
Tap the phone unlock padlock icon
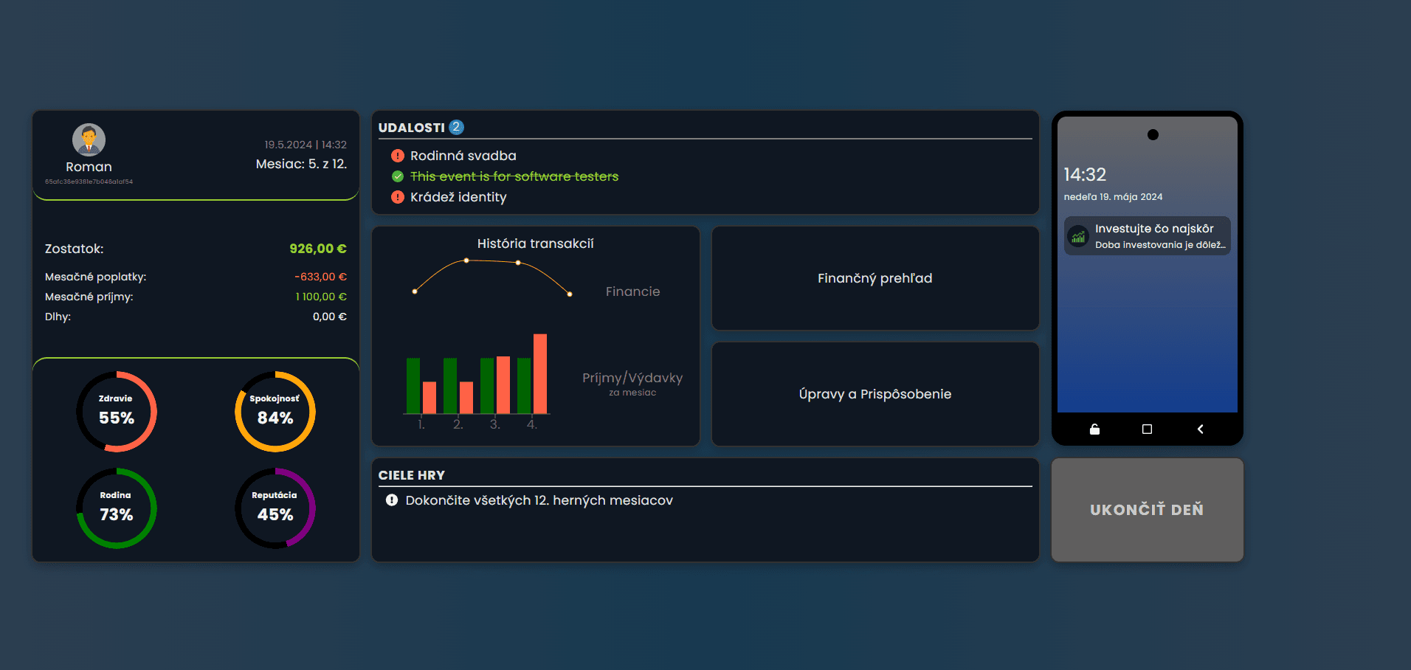[1094, 429]
